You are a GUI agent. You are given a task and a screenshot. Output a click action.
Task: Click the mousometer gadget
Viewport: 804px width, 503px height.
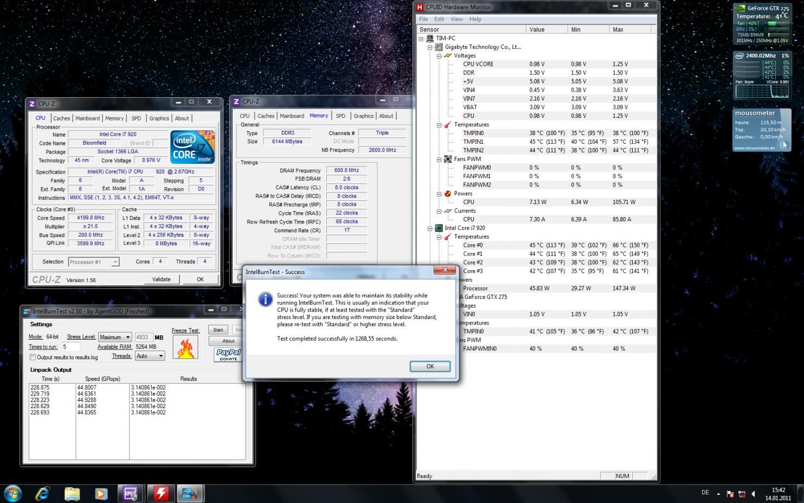pos(762,130)
